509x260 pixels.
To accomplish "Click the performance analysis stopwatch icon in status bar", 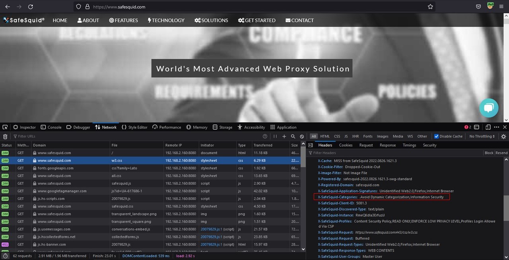I will [x=5, y=256].
